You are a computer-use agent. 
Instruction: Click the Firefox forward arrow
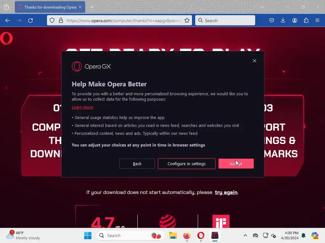(19, 21)
